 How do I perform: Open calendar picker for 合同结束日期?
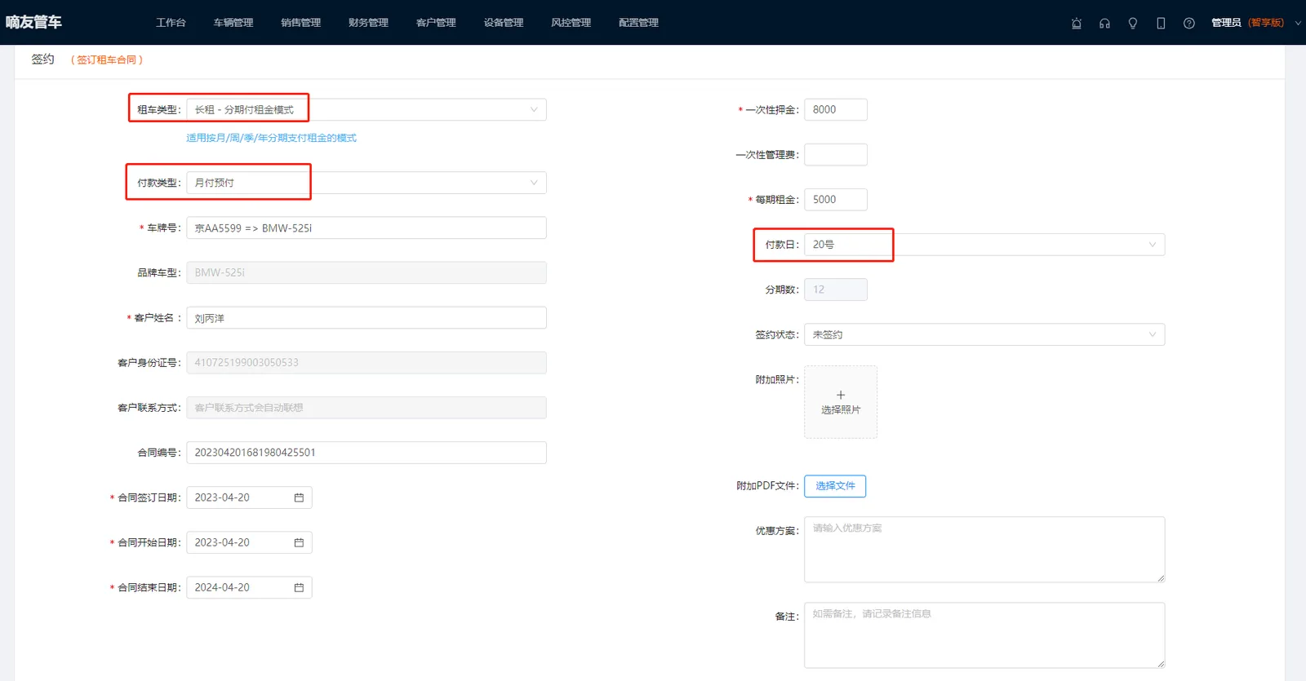point(299,587)
